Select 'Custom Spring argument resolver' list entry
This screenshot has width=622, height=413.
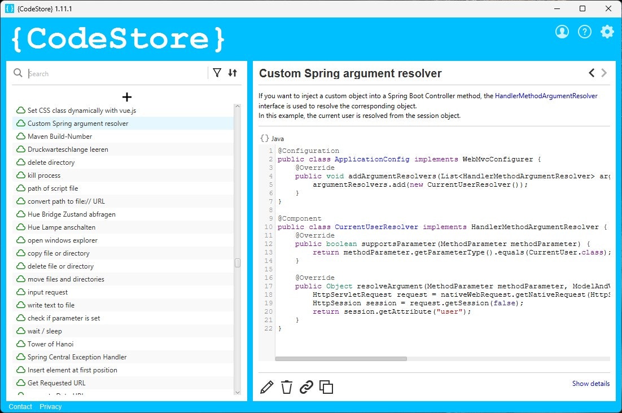tap(123, 124)
